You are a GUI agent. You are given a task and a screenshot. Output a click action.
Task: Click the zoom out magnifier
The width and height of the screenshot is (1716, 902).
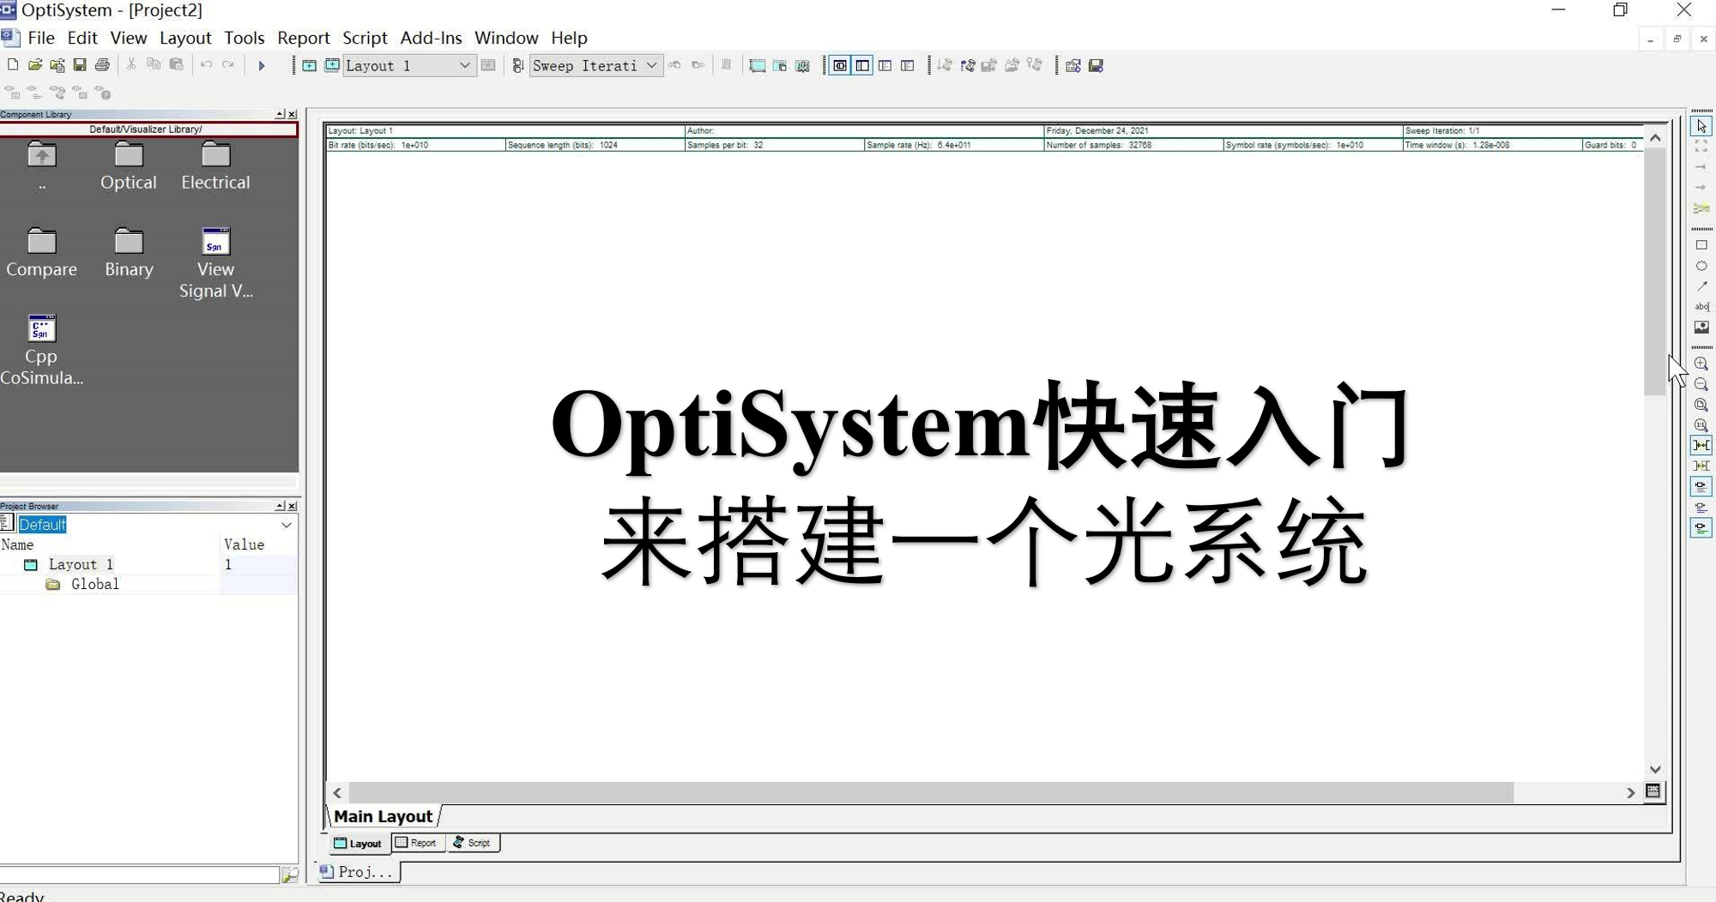1701,384
